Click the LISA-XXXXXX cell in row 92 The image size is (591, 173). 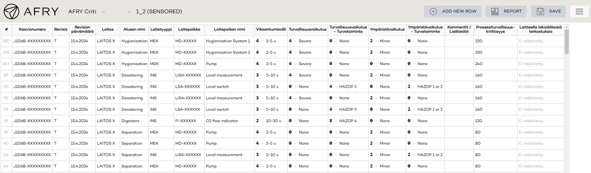(189, 98)
